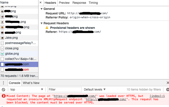This screenshot has height=107, width=169.
Task: Close the console drawer
Action: pos(168,83)
